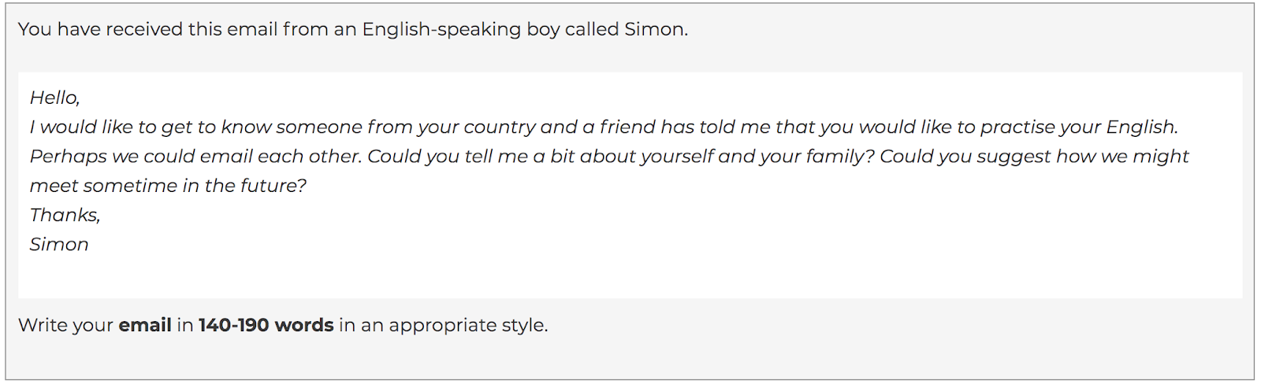The height and width of the screenshot is (384, 1261).
Task: Click 'Could you suggest how we might'
Action: point(1034,157)
